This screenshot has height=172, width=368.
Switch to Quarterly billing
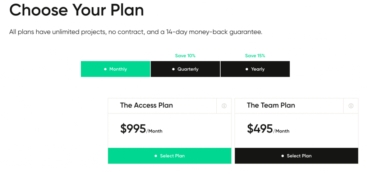pyautogui.click(x=185, y=69)
